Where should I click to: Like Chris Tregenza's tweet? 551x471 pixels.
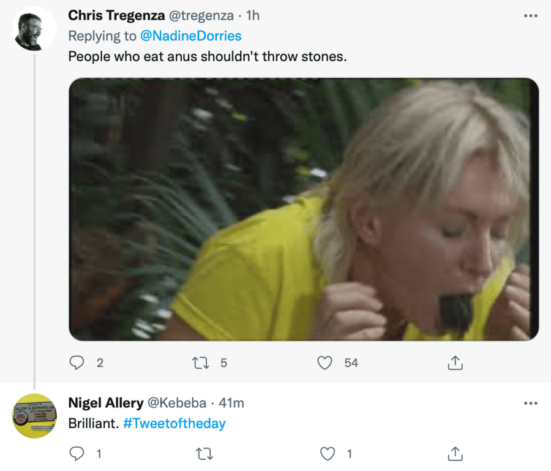tap(324, 363)
